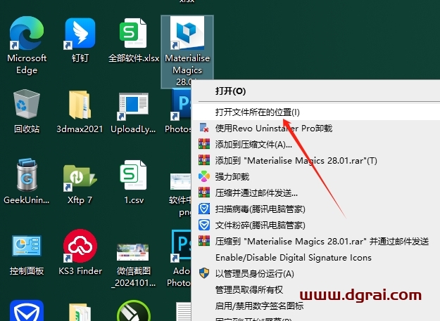Select the 控制面板 control panel icon
Image resolution: width=440 pixels, height=321 pixels.
(x=27, y=246)
